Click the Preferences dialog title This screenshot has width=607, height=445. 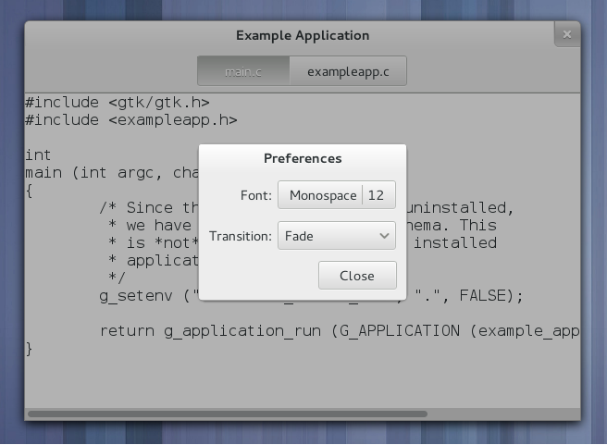coord(303,158)
